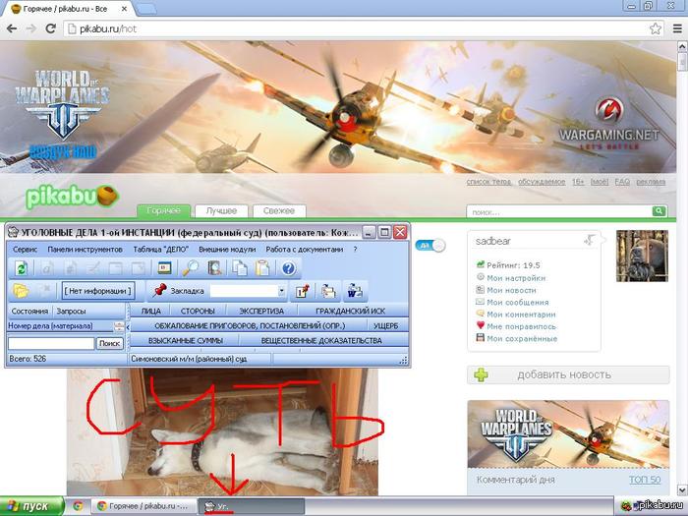Open the список тегов link
688x516 pixels.
click(488, 182)
